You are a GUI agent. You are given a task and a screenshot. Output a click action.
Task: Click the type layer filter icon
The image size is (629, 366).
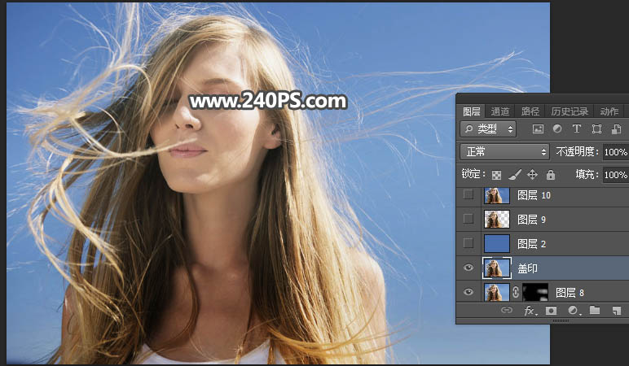coord(577,129)
